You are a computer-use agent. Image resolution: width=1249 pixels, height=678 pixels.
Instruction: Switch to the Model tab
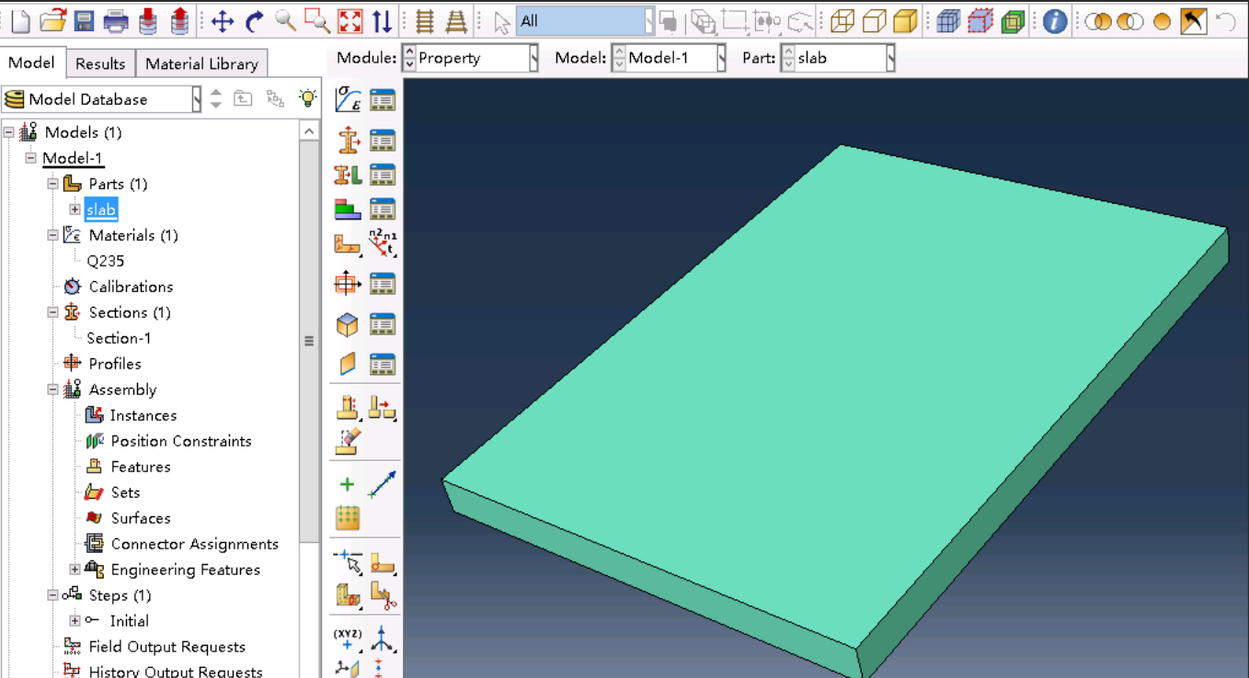[32, 62]
